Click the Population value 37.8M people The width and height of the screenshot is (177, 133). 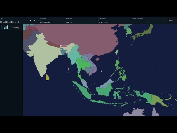pos(103,22)
